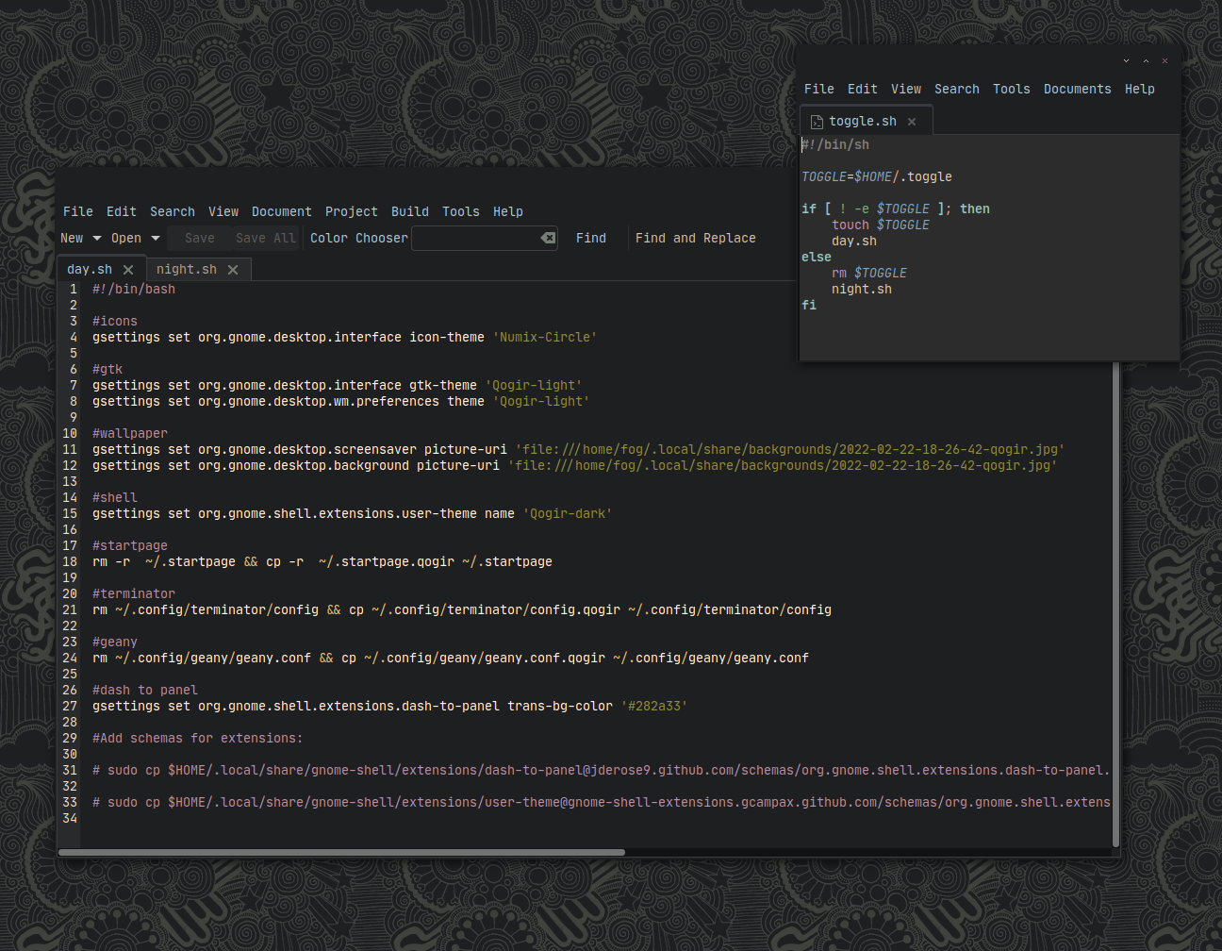Close the day.sh tab
Image resolution: width=1222 pixels, height=951 pixels.
pos(128,270)
